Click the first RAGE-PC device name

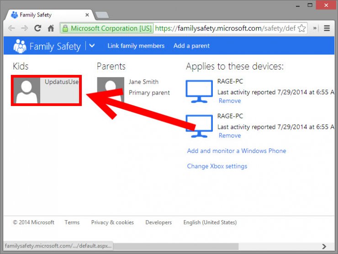pos(230,81)
